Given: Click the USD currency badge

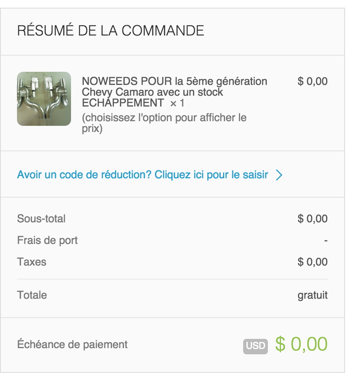Looking at the screenshot, I should point(255,346).
